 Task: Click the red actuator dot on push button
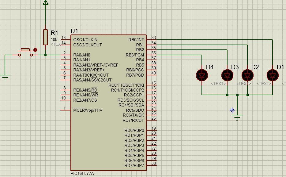(36, 50)
